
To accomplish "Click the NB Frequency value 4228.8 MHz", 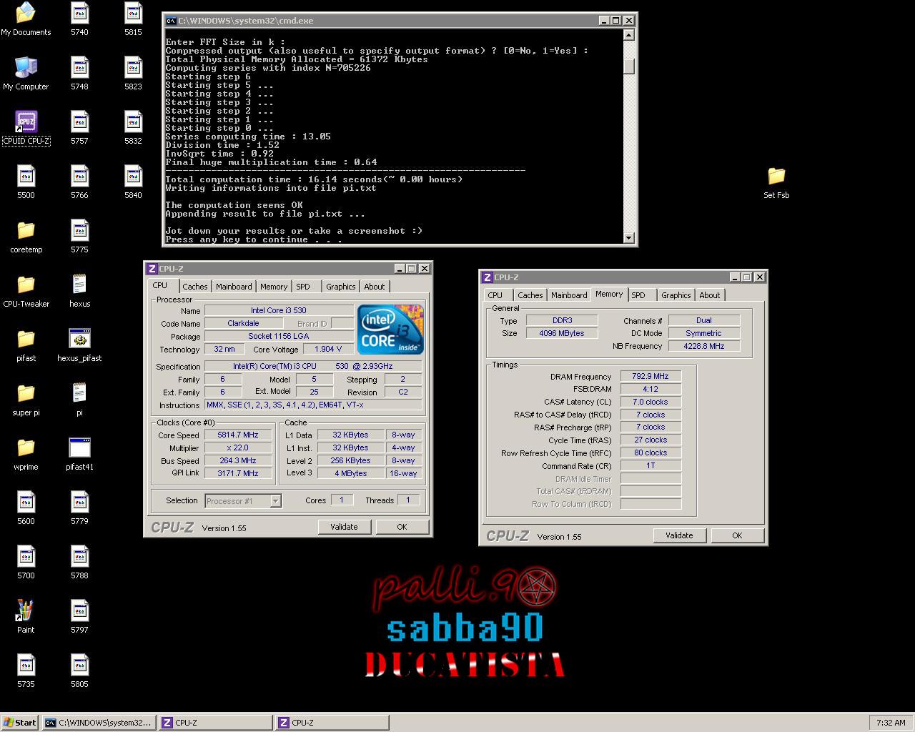I will [x=703, y=346].
